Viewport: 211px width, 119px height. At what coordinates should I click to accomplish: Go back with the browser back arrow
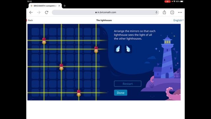(31, 13)
